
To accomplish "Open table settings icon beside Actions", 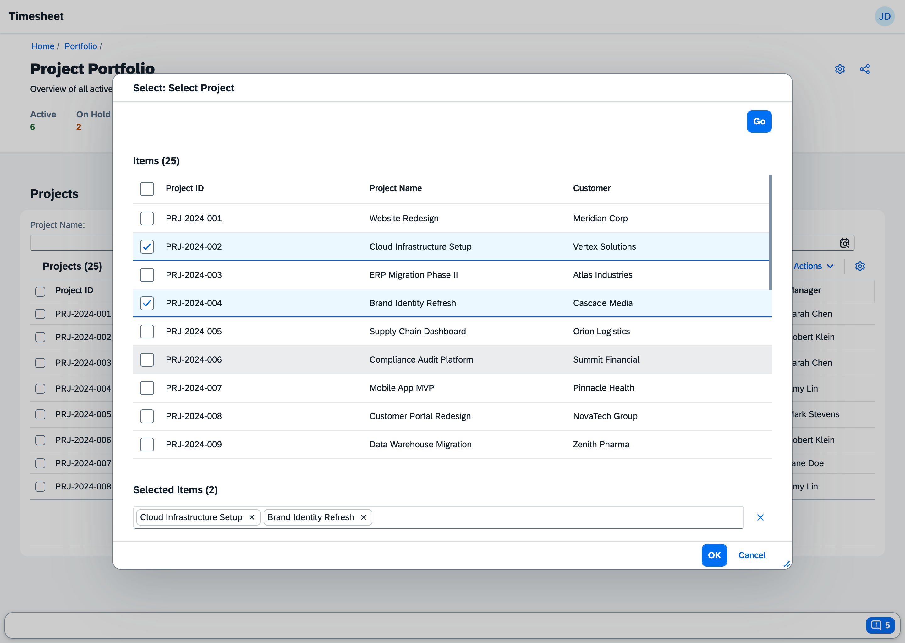I will pyautogui.click(x=860, y=266).
